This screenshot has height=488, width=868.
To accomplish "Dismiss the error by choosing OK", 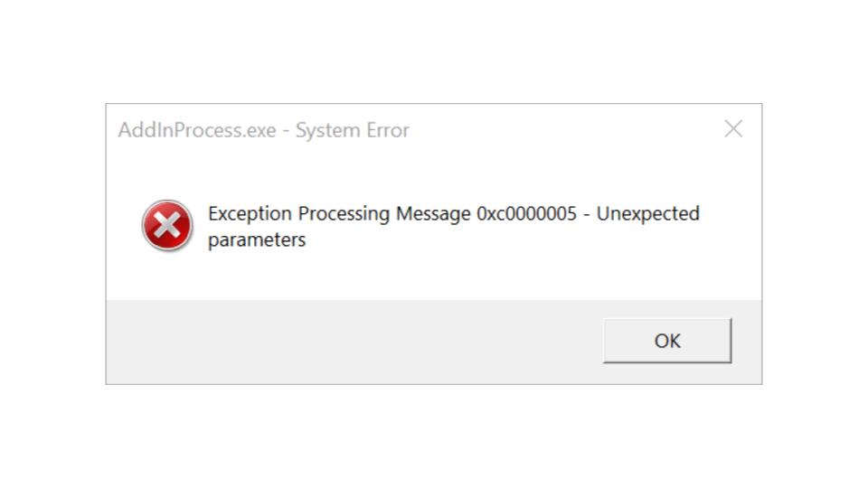I will click(667, 341).
